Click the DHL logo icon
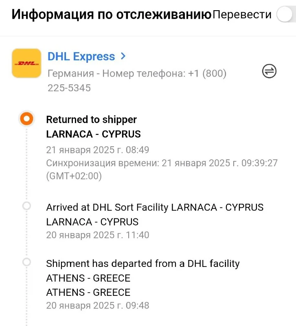The image size is (296, 326). [x=26, y=64]
